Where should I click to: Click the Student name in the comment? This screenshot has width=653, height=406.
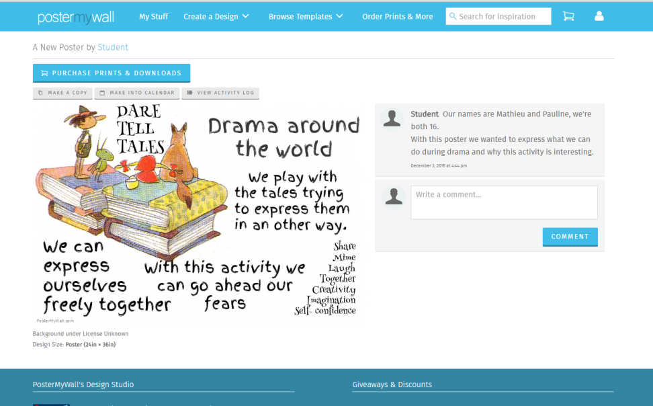point(425,114)
